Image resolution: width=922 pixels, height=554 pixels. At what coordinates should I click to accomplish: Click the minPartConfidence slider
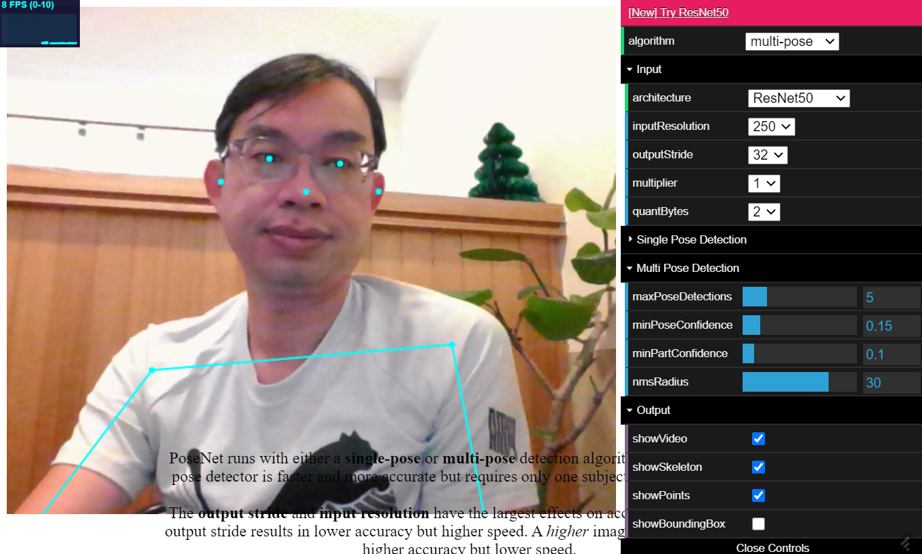click(799, 354)
